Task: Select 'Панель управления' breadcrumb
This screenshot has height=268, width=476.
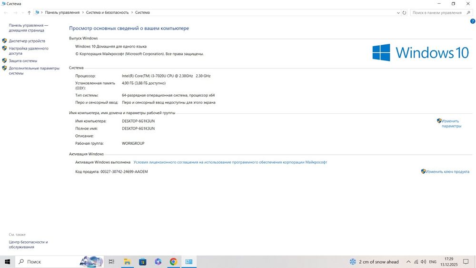Action: (62, 12)
